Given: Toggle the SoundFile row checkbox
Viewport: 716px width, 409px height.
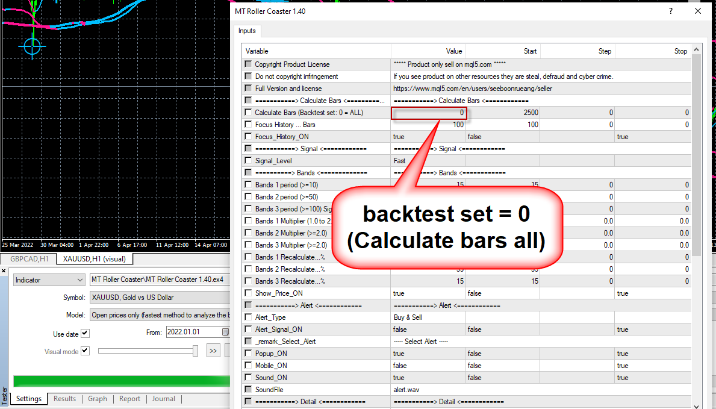Looking at the screenshot, I should pyautogui.click(x=248, y=389).
